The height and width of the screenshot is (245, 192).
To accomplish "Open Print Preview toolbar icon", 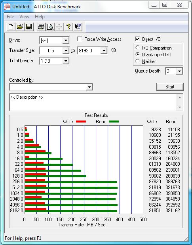I will coord(50,27).
